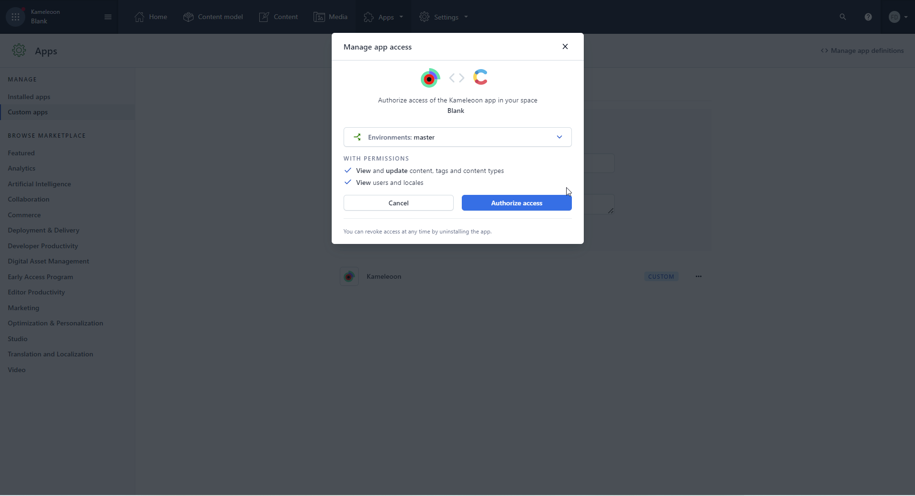This screenshot has height=496, width=915.
Task: Browse Translation and Localization category
Action: [x=51, y=354]
